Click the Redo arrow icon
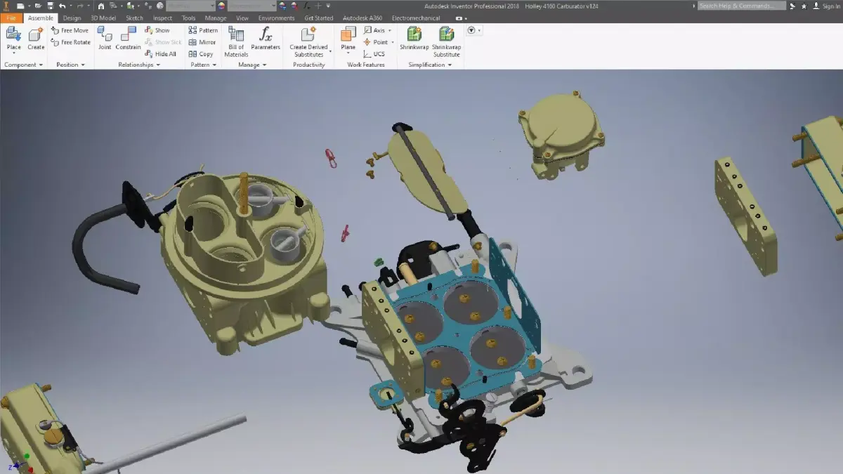The image size is (843, 474). (79, 6)
